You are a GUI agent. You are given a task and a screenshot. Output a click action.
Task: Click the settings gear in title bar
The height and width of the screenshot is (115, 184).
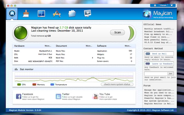pos(155,5)
